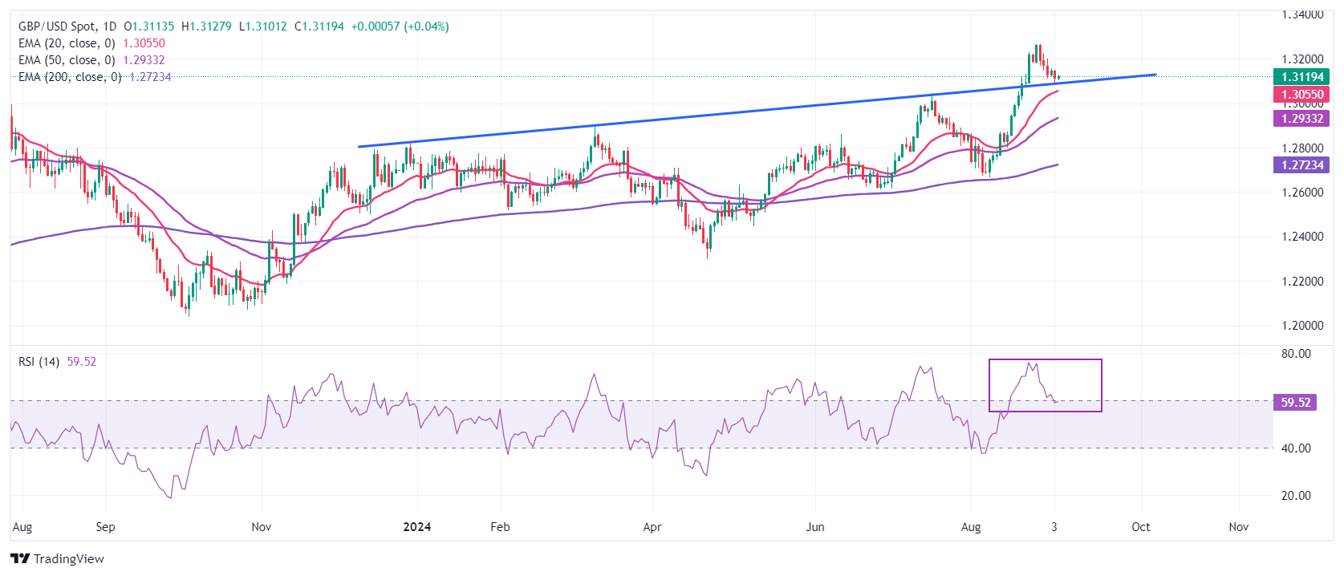Select the EMA 50 indicator legend label
The width and height of the screenshot is (1344, 576).
coord(67,60)
